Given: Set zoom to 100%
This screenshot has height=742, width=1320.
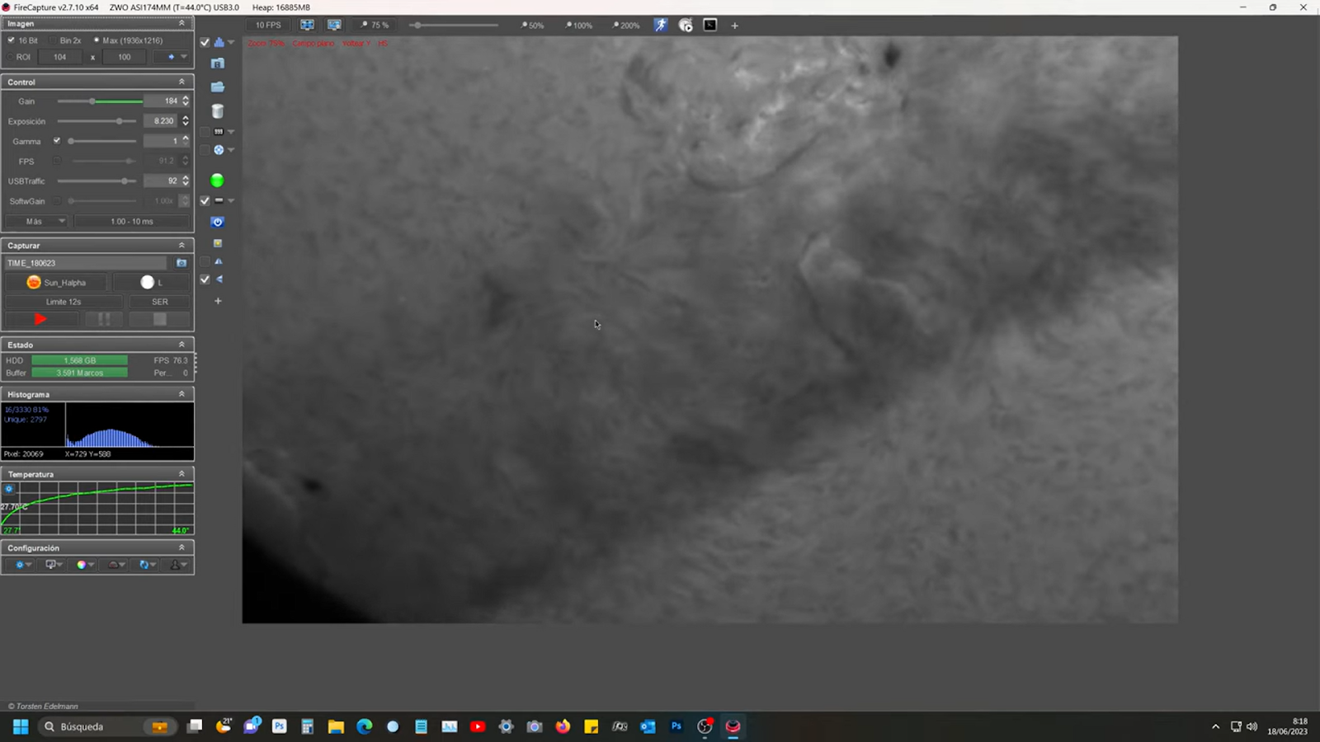Looking at the screenshot, I should [579, 26].
